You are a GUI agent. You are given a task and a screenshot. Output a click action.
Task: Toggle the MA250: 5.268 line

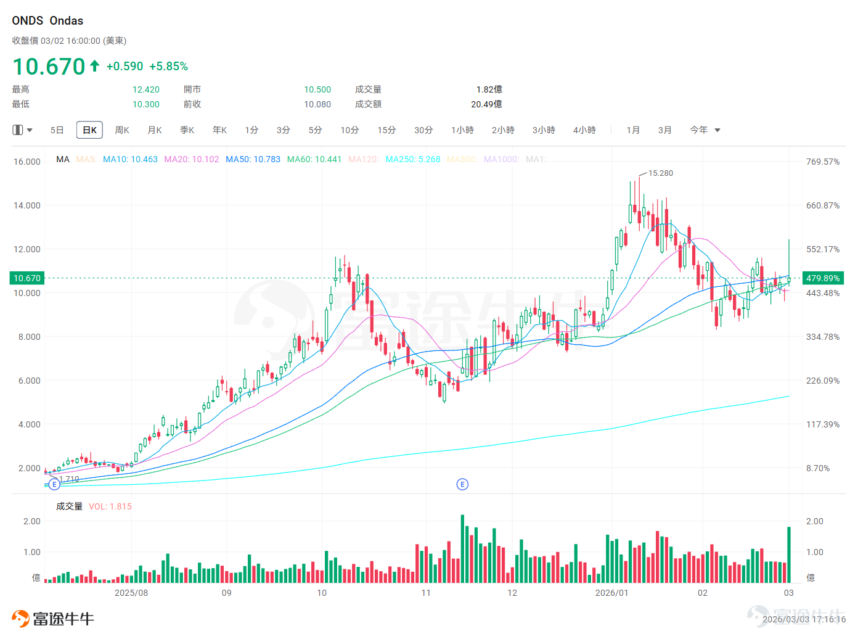pos(413,159)
